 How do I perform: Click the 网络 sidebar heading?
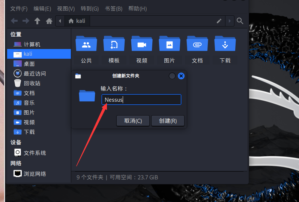click(16, 163)
